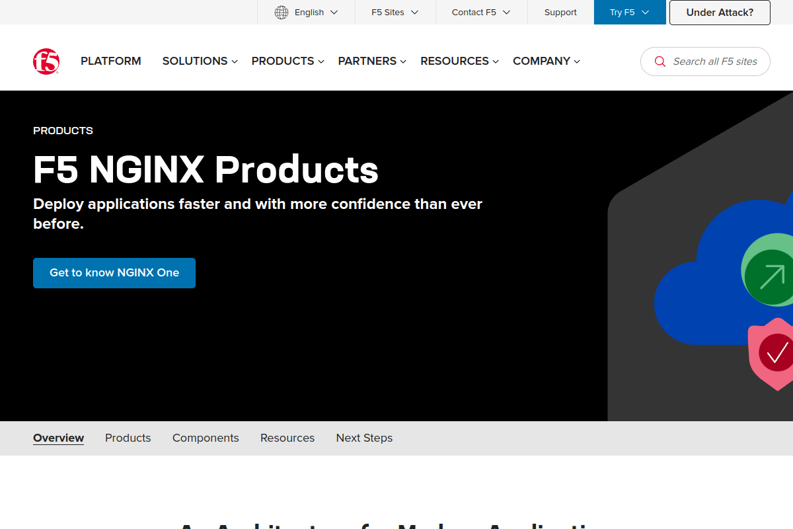
Task: Click the chevron on the Try F5 button
Action: (x=646, y=12)
